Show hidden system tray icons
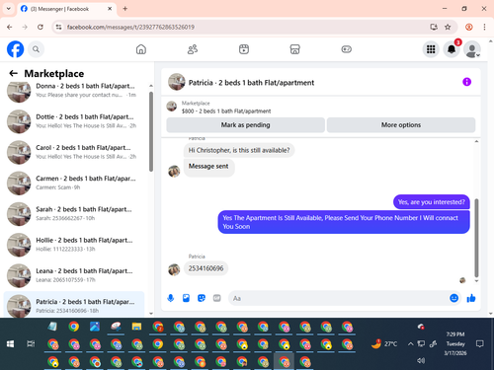The image size is (494, 370). coord(410,344)
